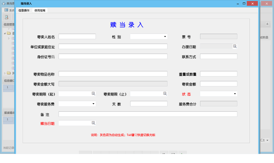
Task: Click inside the 备注 input field
Action: pyautogui.click(x=147, y=114)
